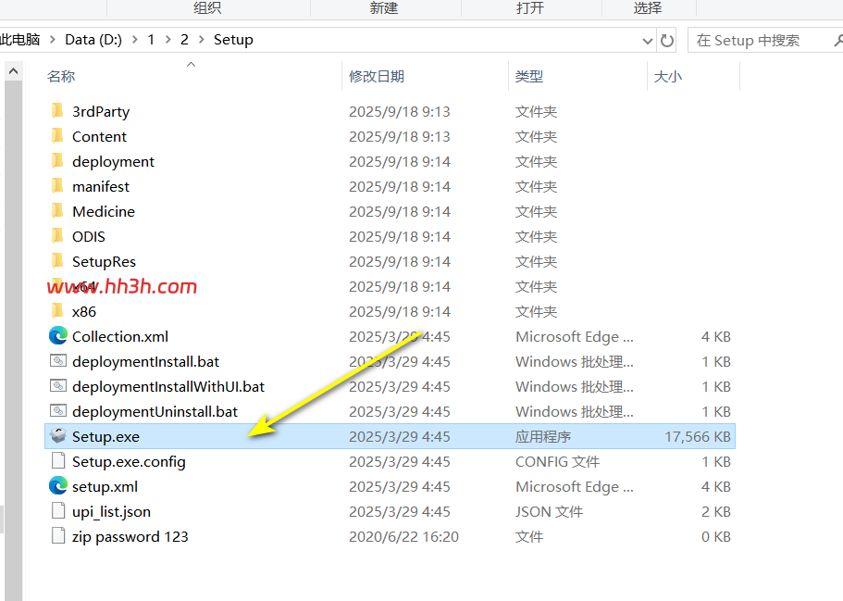843x601 pixels.
Task: Open the address bar history dropdown
Action: [648, 41]
